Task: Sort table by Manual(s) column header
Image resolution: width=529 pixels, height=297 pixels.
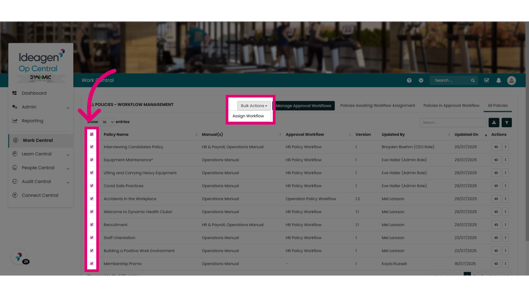Action: point(212,134)
